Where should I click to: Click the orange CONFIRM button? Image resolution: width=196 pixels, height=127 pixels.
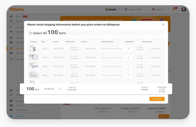pos(157,99)
